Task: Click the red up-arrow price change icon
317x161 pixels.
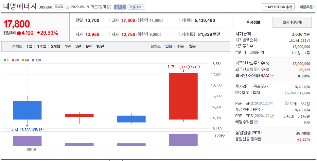Action: [x=19, y=33]
